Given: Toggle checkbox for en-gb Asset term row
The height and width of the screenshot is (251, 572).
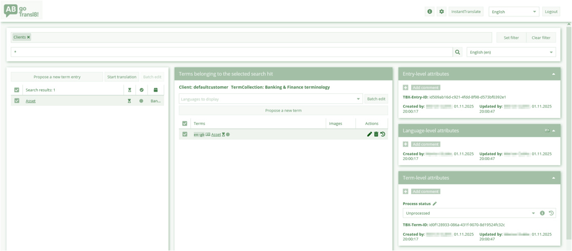Looking at the screenshot, I should (185, 134).
